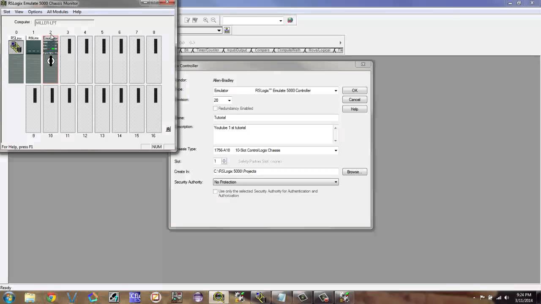Click the volume speaker icon in system tray
Image resolution: width=541 pixels, height=304 pixels.
point(506,298)
